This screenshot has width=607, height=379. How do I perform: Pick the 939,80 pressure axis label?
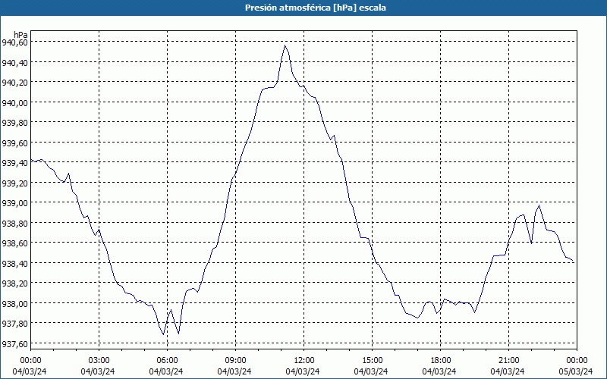[14, 123]
